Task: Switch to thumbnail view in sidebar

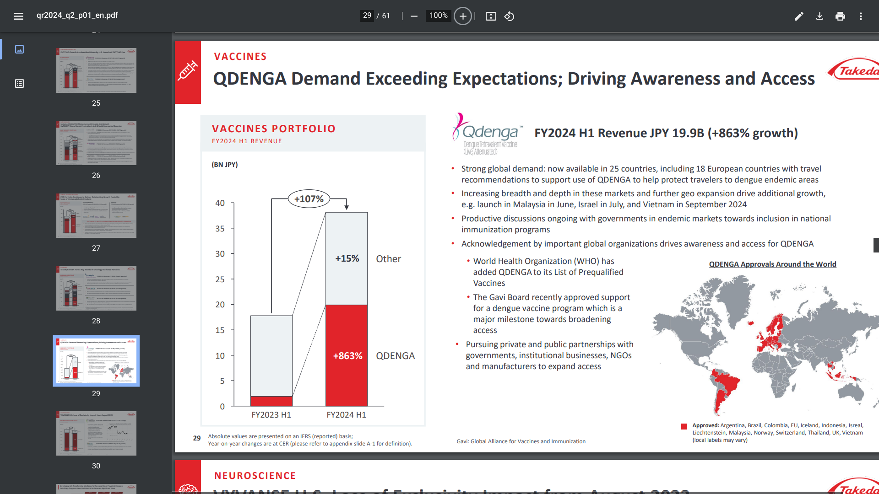Action: pos(19,49)
